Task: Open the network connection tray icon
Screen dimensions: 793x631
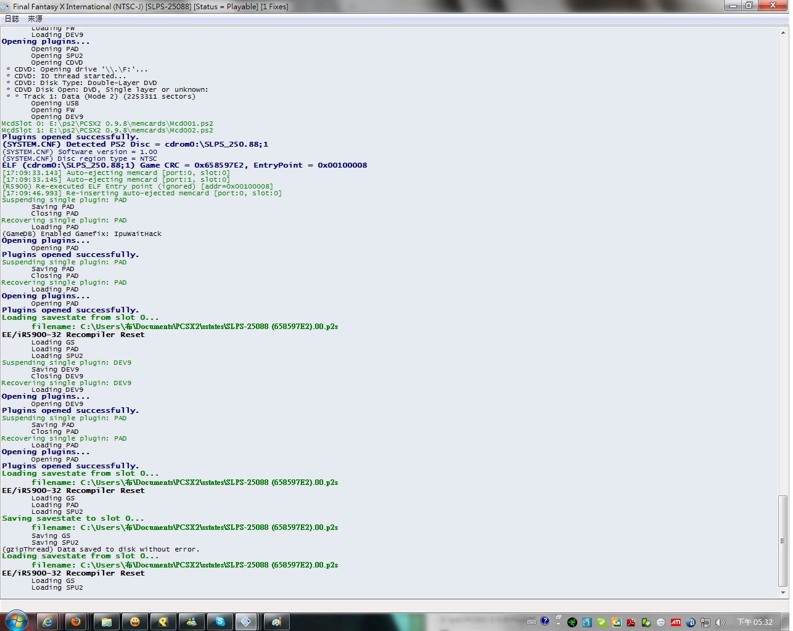Action: 705,622
